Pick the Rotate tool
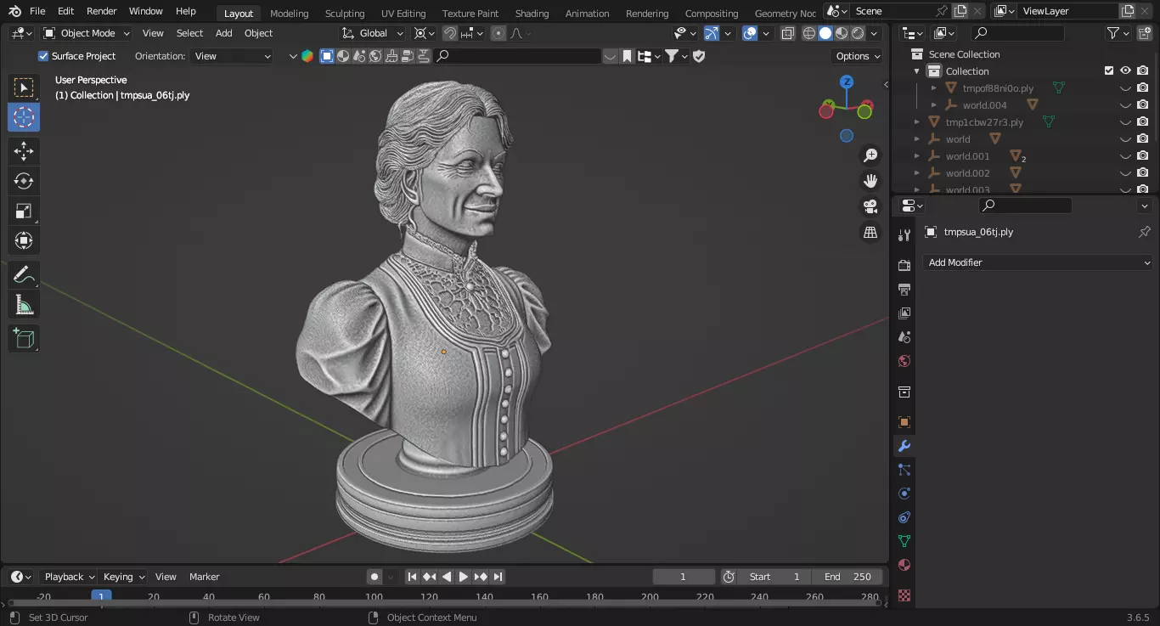 [24, 181]
